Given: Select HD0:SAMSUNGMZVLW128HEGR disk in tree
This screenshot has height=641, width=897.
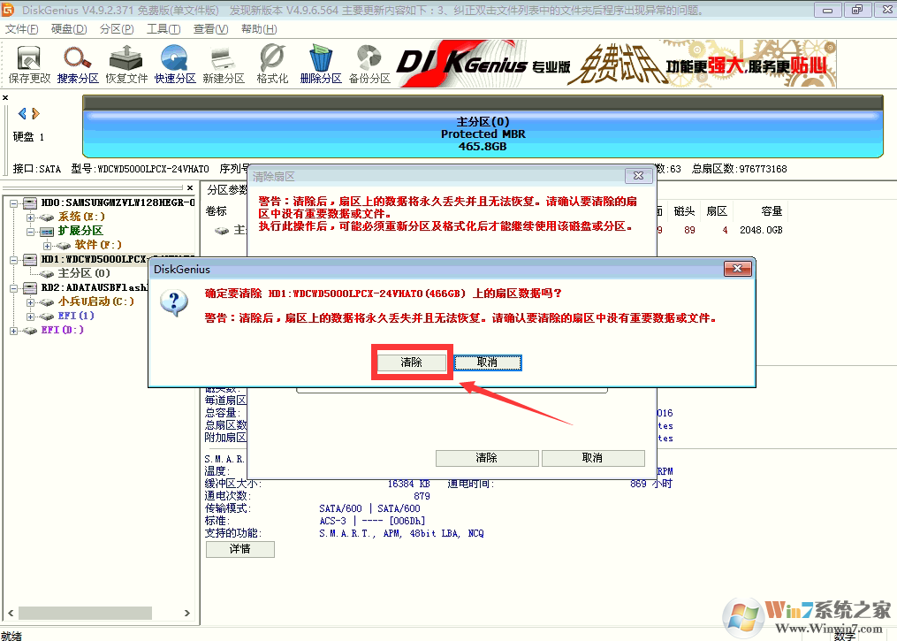Looking at the screenshot, I should pyautogui.click(x=118, y=202).
